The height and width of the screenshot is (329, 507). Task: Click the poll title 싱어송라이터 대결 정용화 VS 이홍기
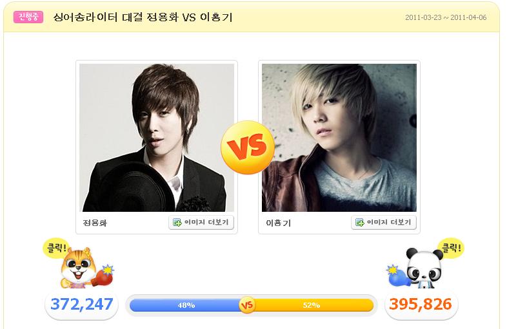143,17
